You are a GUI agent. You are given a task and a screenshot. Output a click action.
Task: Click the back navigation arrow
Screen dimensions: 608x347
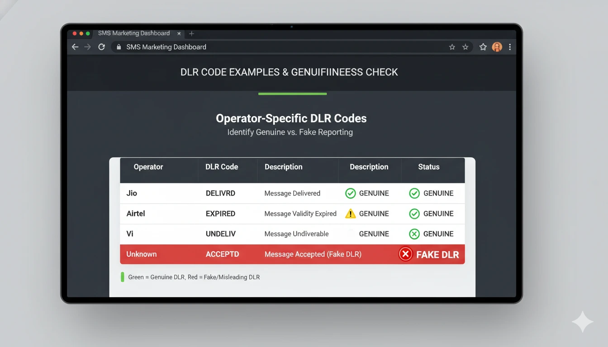[x=75, y=47]
